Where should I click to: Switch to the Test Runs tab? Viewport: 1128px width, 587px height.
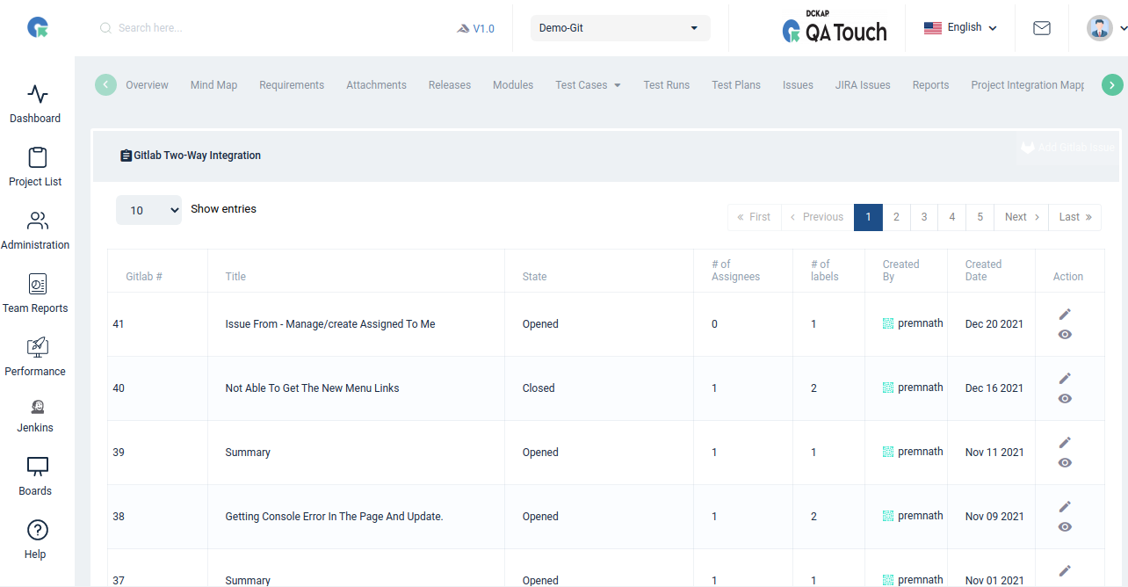666,84
